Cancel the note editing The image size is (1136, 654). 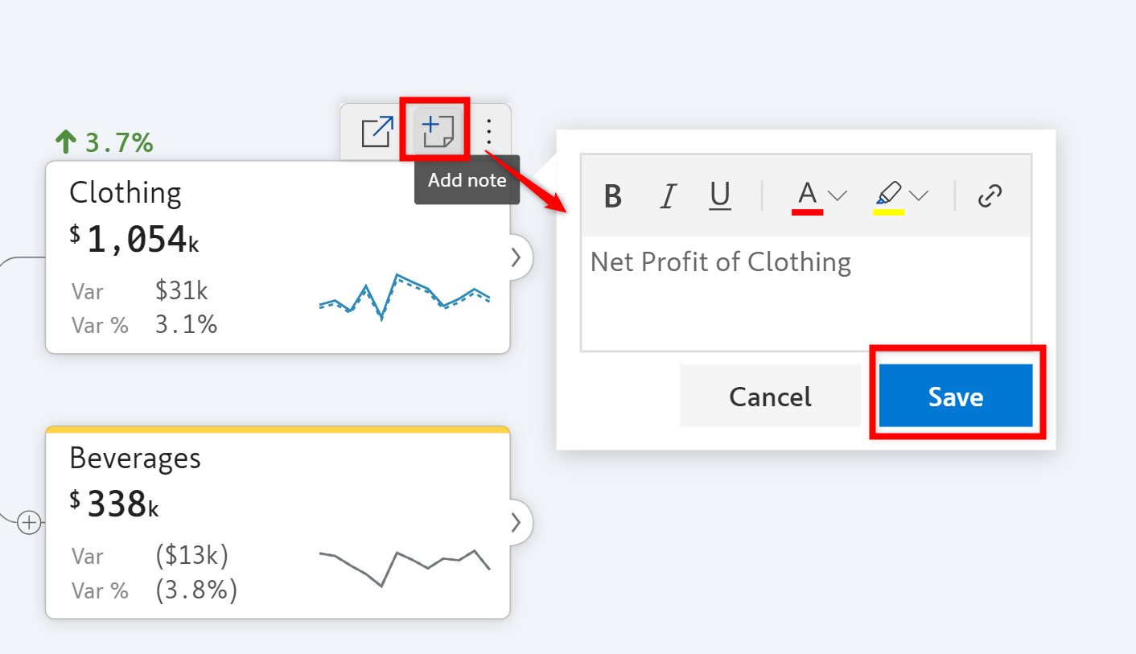(770, 396)
